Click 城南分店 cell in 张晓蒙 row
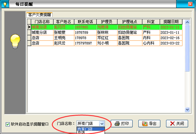Viewport: 196px width, 134px height. (x=42, y=32)
